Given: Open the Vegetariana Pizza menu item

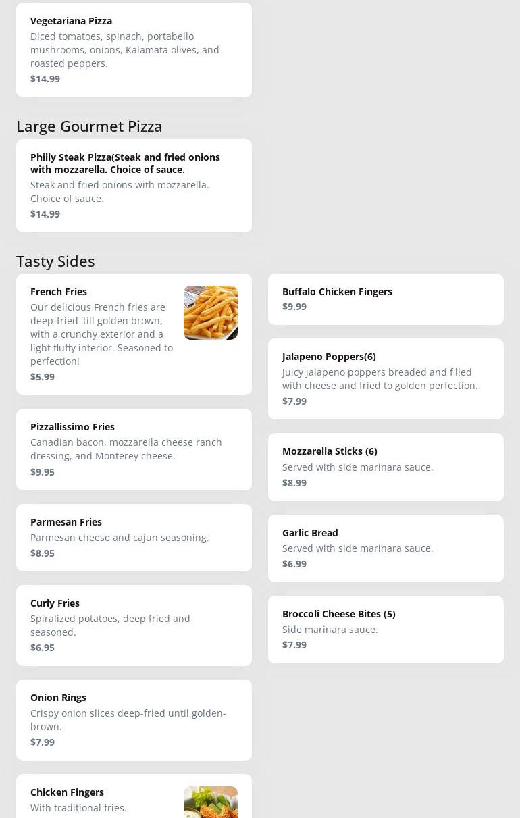Looking at the screenshot, I should click(134, 50).
